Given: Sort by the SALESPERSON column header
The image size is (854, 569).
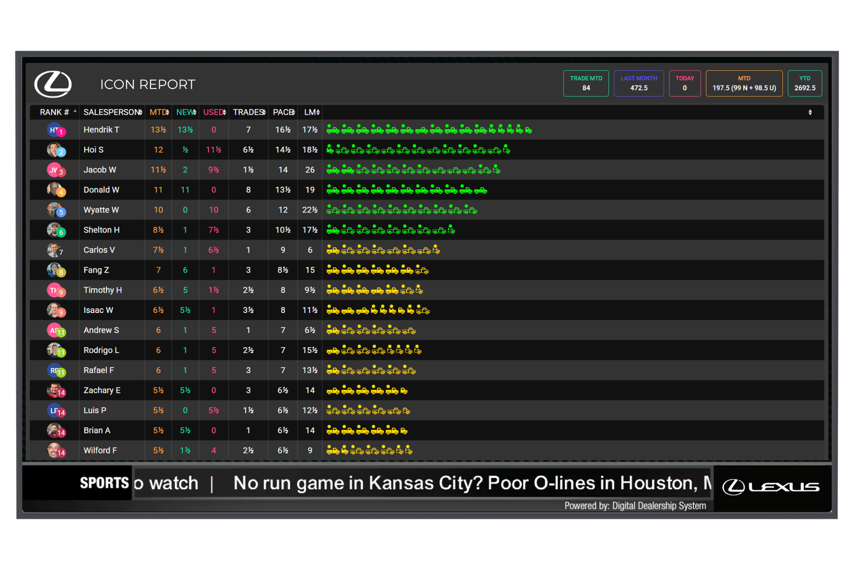Looking at the screenshot, I should [x=112, y=112].
